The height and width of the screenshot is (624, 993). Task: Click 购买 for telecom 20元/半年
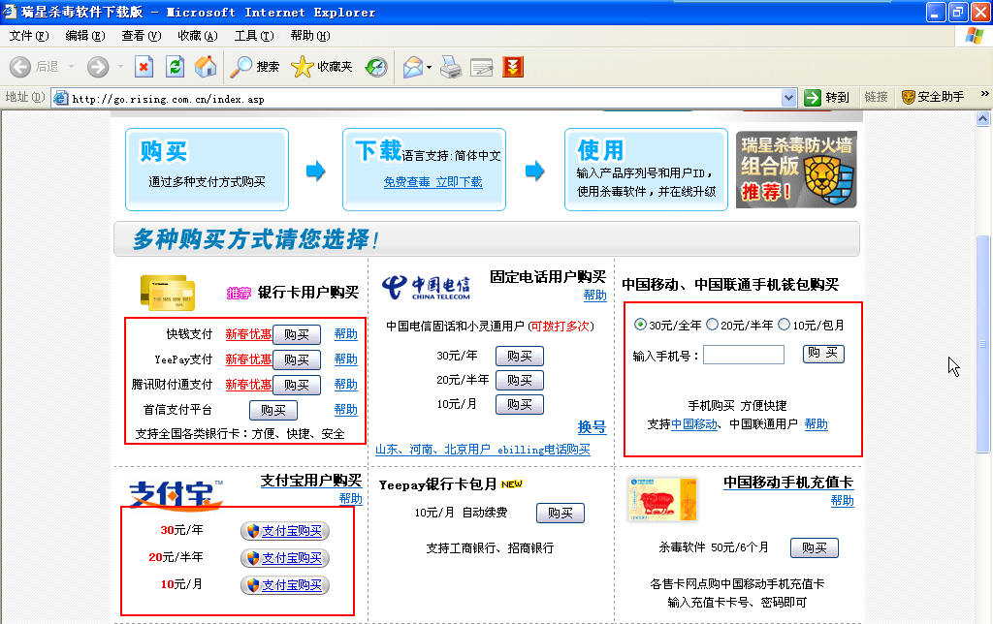520,381
